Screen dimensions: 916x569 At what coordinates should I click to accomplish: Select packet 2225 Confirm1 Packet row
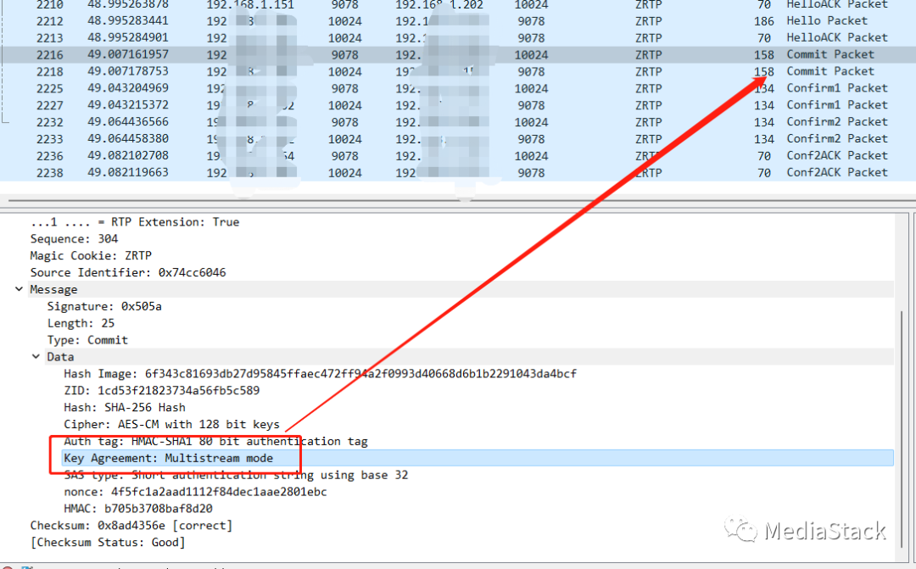(x=458, y=88)
